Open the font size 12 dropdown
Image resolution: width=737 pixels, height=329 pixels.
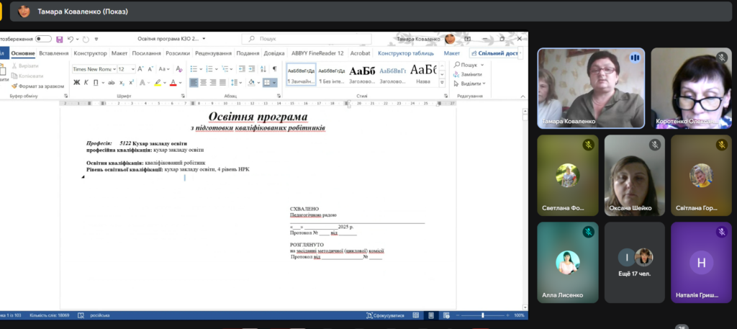pos(132,69)
